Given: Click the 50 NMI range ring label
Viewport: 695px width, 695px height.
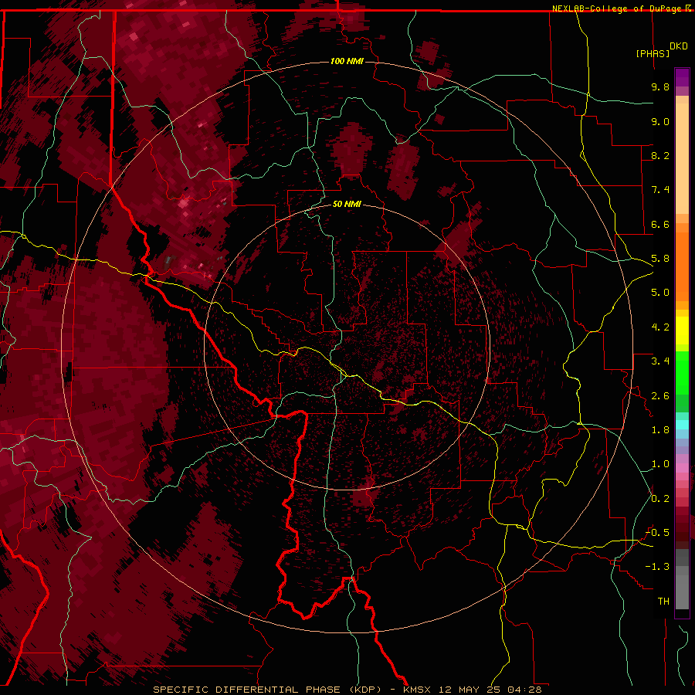Looking at the screenshot, I should (347, 204).
